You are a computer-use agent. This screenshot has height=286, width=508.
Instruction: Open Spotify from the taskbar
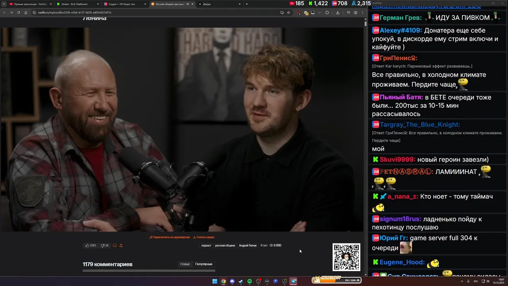pyautogui.click(x=250, y=281)
